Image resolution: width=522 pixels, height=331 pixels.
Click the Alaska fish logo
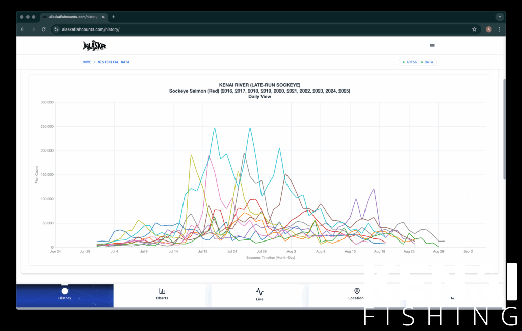point(94,46)
